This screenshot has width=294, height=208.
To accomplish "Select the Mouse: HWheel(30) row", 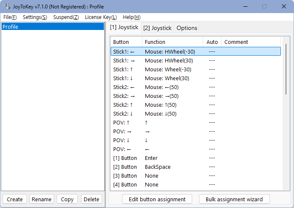I will [x=196, y=60].
